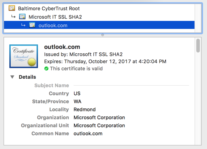Click the 'Issued by: Microsoft IT SSL SHA2' text
The width and height of the screenshot is (207, 149).
coord(83,54)
